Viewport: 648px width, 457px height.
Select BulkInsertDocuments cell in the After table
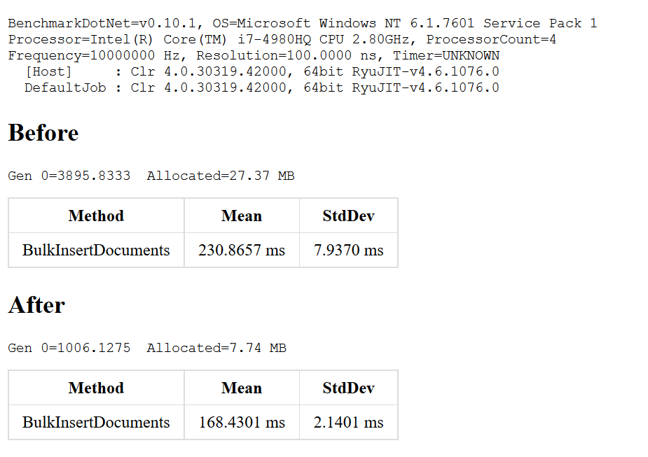(x=96, y=422)
